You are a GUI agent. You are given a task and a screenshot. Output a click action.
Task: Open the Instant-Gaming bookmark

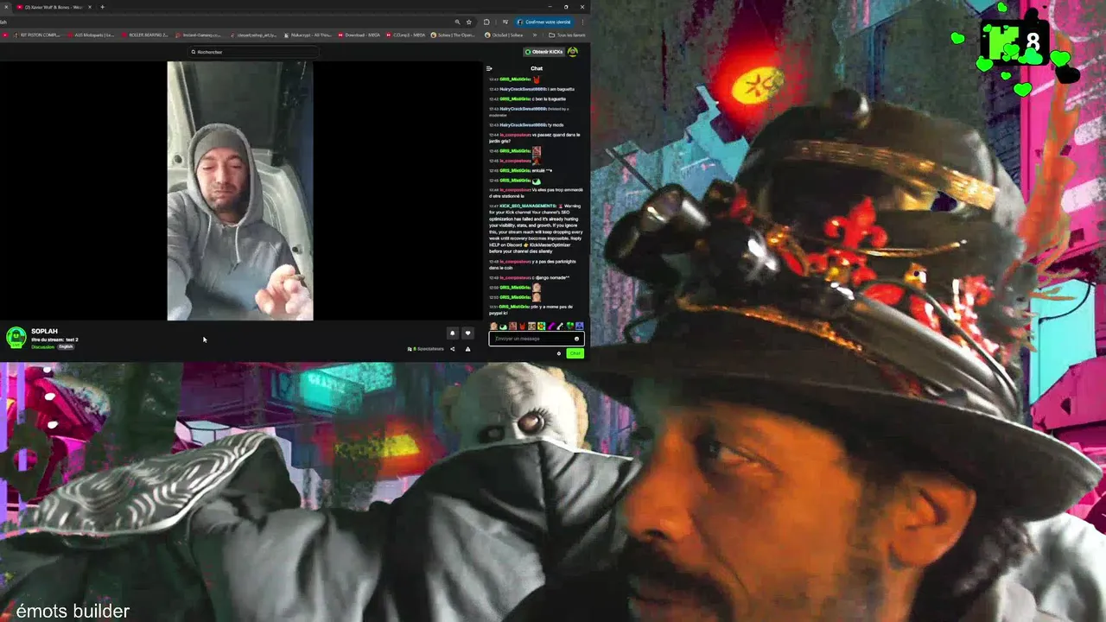click(198, 35)
